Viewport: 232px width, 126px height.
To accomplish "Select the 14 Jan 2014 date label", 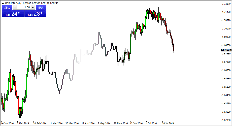I will point(7,123).
